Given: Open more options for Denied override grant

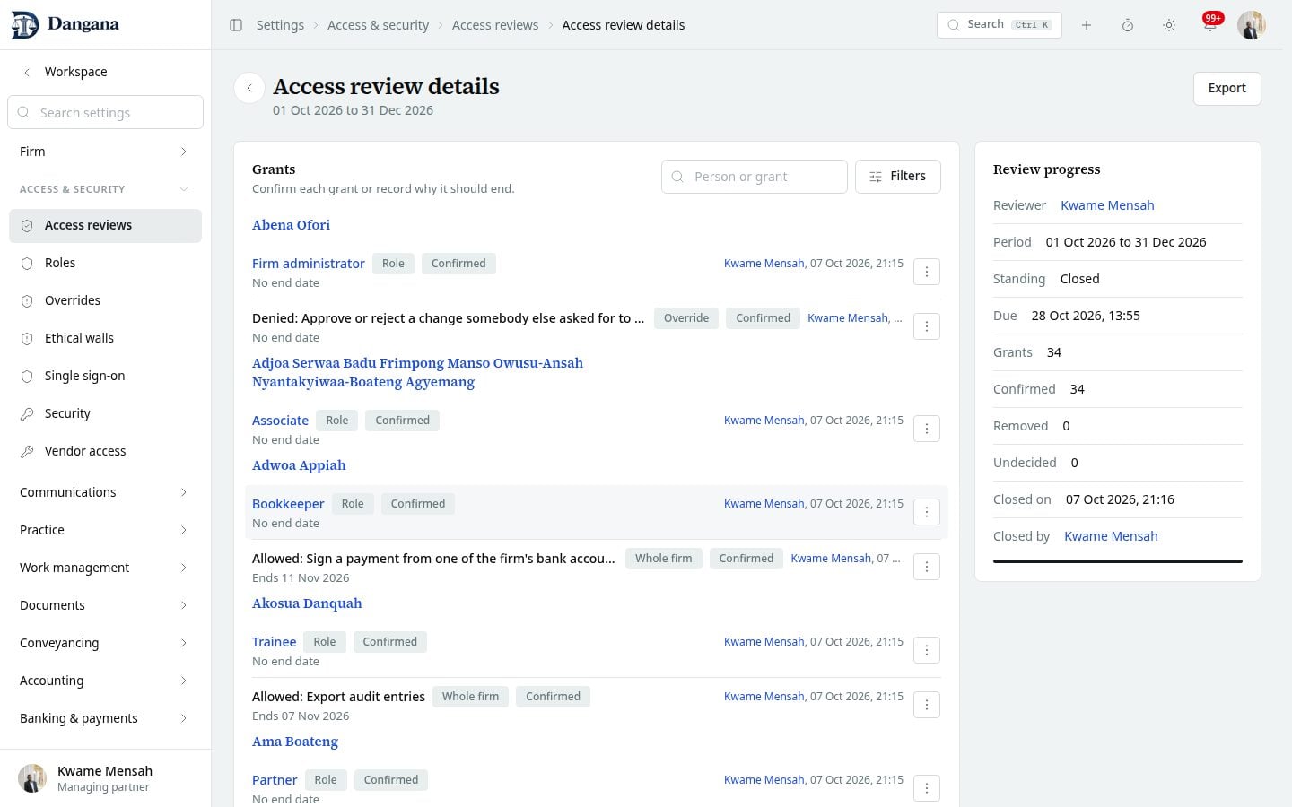Looking at the screenshot, I should pyautogui.click(x=927, y=326).
